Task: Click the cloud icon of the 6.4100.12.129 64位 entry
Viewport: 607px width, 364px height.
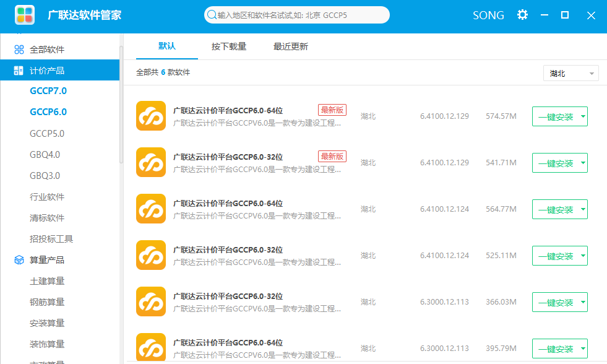Action: [x=151, y=116]
